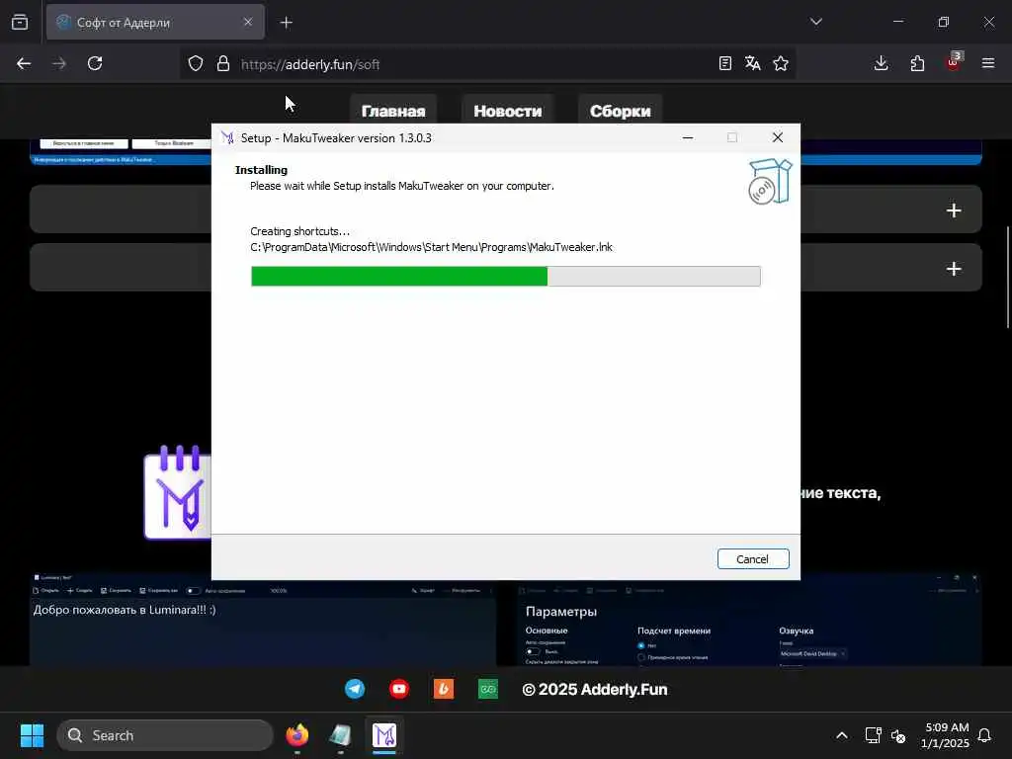The width and height of the screenshot is (1012, 759).
Task: Open the notifications bell
Action: pos(984,735)
